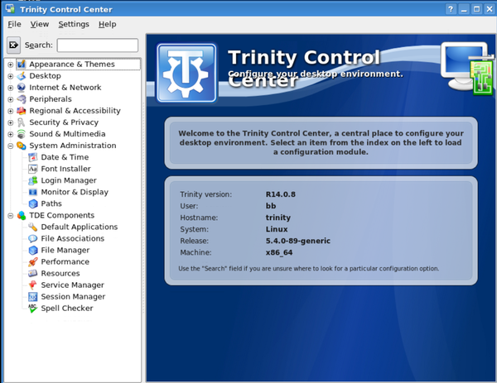Viewport: 497px width, 383px height.
Task: Click the Appearance & Themes icon
Action: pos(22,65)
